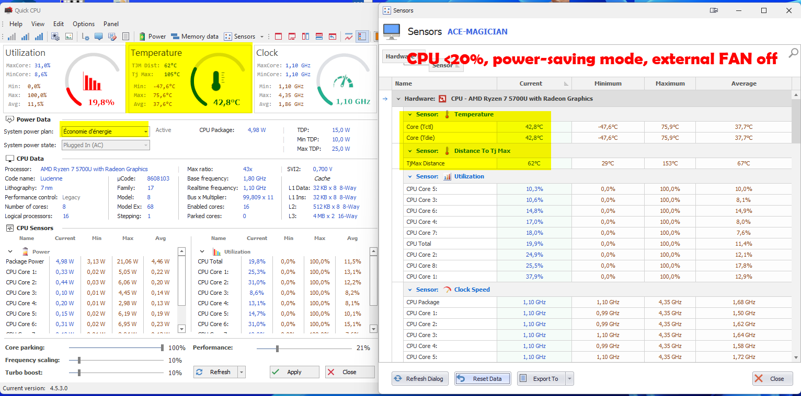The height and width of the screenshot is (396, 801).
Task: Open the Export To dropdown arrow
Action: (x=570, y=379)
